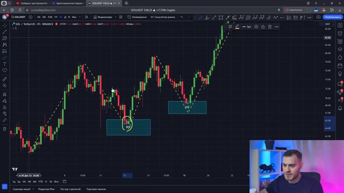344x193 pixels.
Task: Toggle hide all drawings eye icon
Action: point(5,114)
